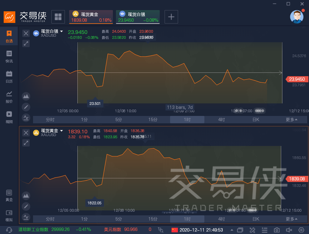Viewport: 309px width, 234px height.
Task: Click the network connection icon in status bar
Action: click(x=161, y=230)
